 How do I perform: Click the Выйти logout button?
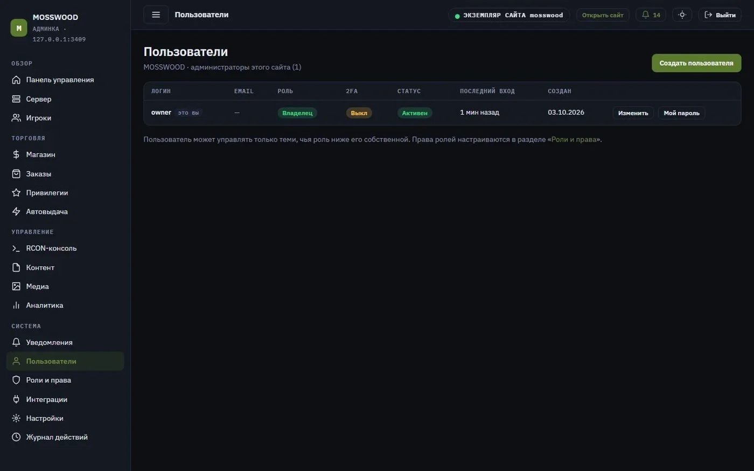click(x=720, y=15)
